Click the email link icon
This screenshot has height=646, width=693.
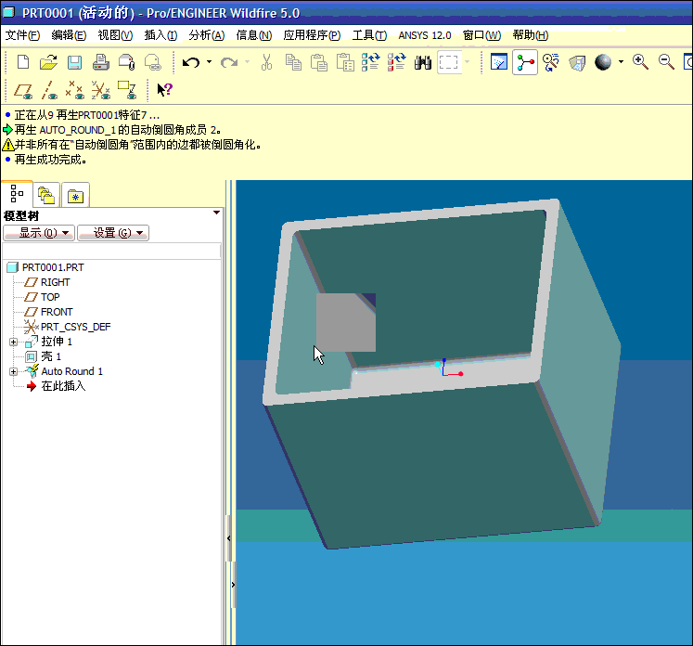tap(153, 62)
